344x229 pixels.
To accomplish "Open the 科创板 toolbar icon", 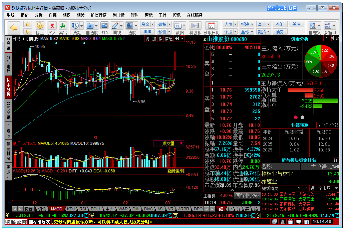I will [x=195, y=26].
